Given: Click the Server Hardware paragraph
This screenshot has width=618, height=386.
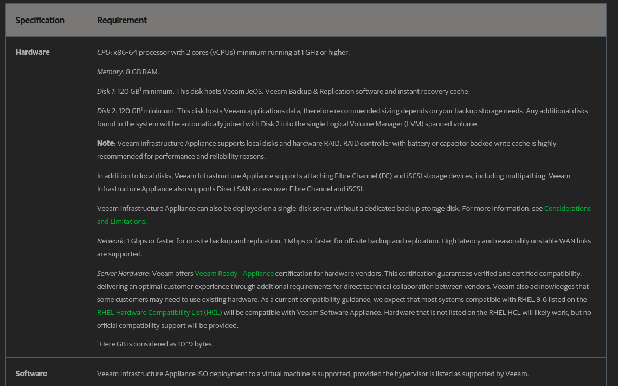Looking at the screenshot, I should 344,300.
